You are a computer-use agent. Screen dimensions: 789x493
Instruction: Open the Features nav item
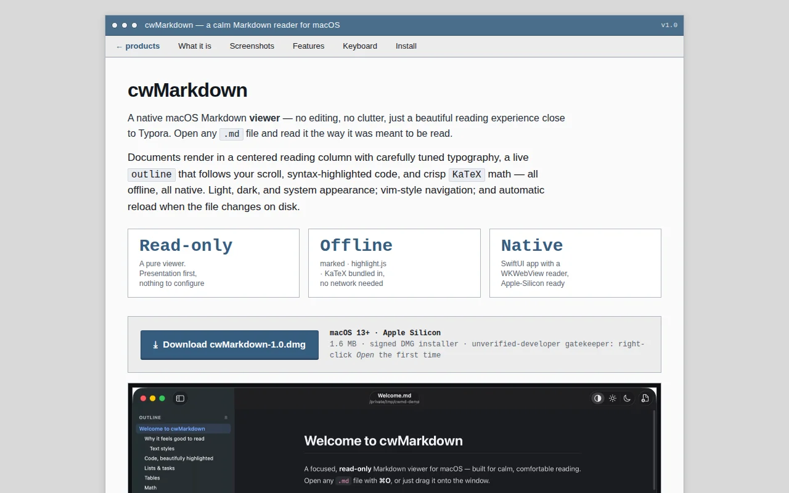click(308, 46)
